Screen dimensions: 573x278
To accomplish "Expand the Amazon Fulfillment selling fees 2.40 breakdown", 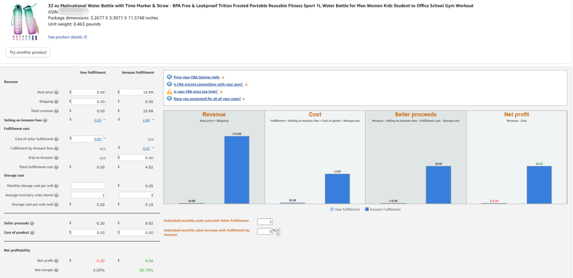I will [153, 120].
